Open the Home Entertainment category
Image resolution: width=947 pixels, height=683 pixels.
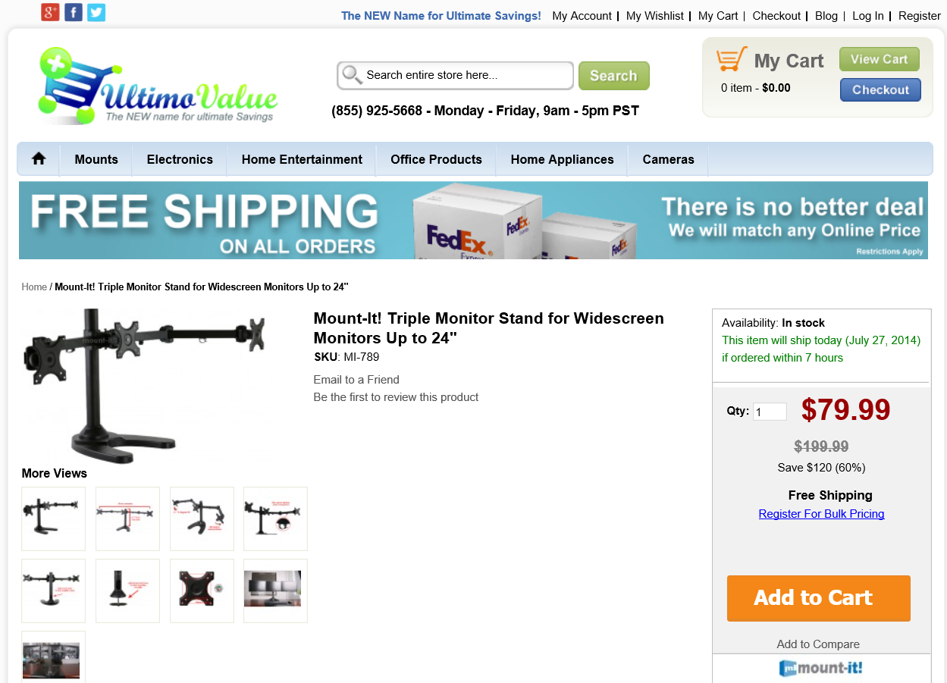[302, 159]
